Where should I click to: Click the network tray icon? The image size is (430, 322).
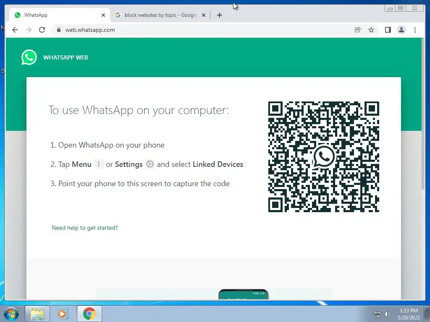tap(378, 314)
